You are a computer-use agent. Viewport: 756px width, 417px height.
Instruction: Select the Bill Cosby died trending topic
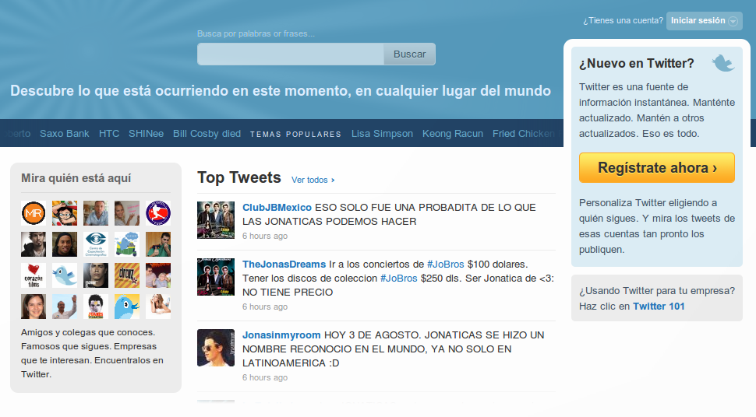[x=207, y=133]
